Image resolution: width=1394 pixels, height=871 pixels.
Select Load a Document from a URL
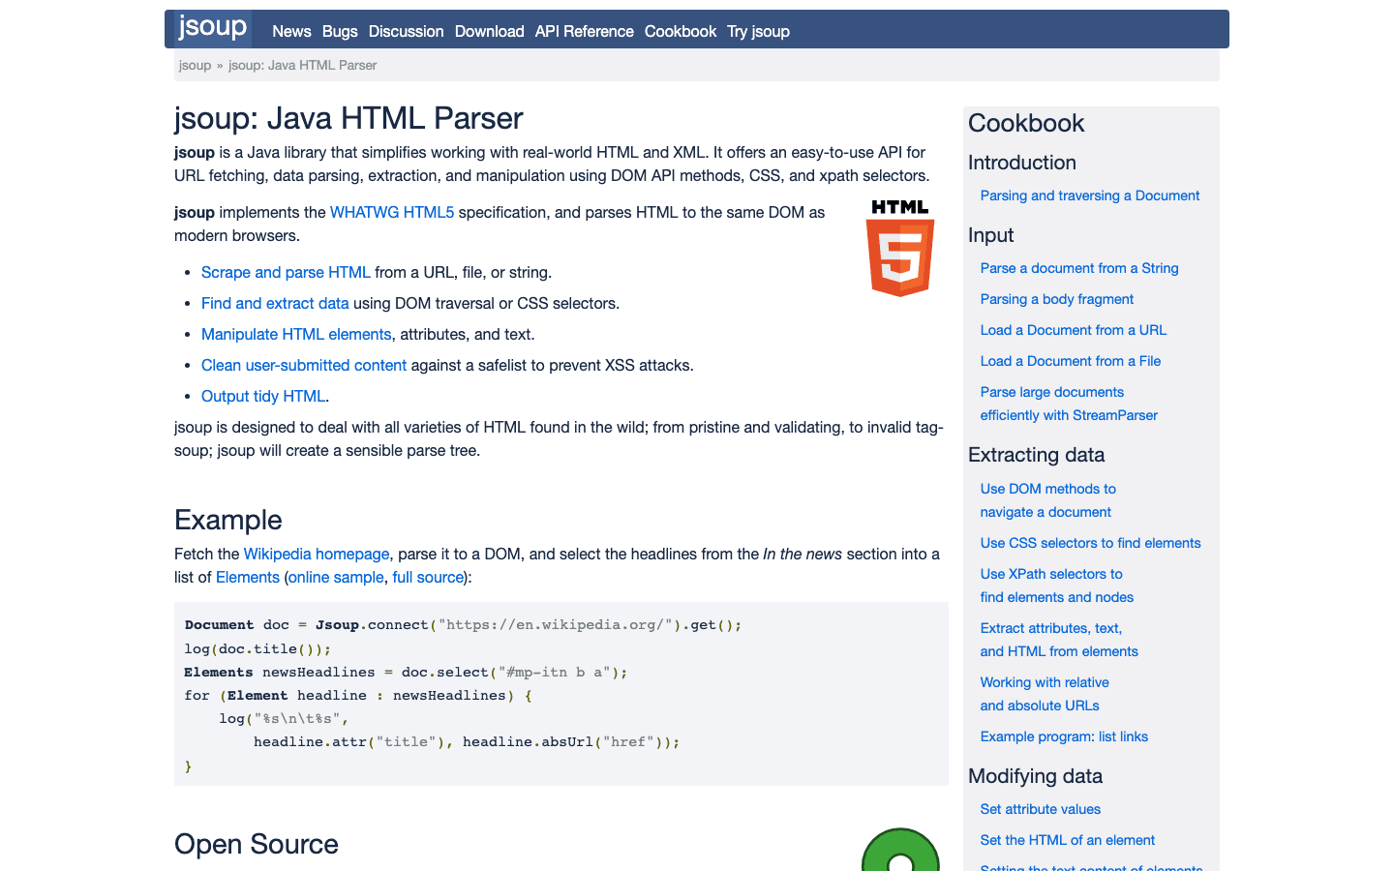click(1073, 329)
